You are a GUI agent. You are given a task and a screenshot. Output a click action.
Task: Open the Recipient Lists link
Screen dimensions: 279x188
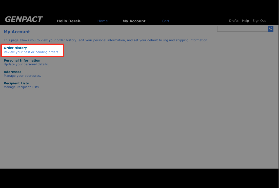click(16, 83)
